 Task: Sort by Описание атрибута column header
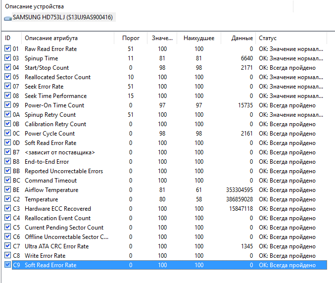(68, 38)
